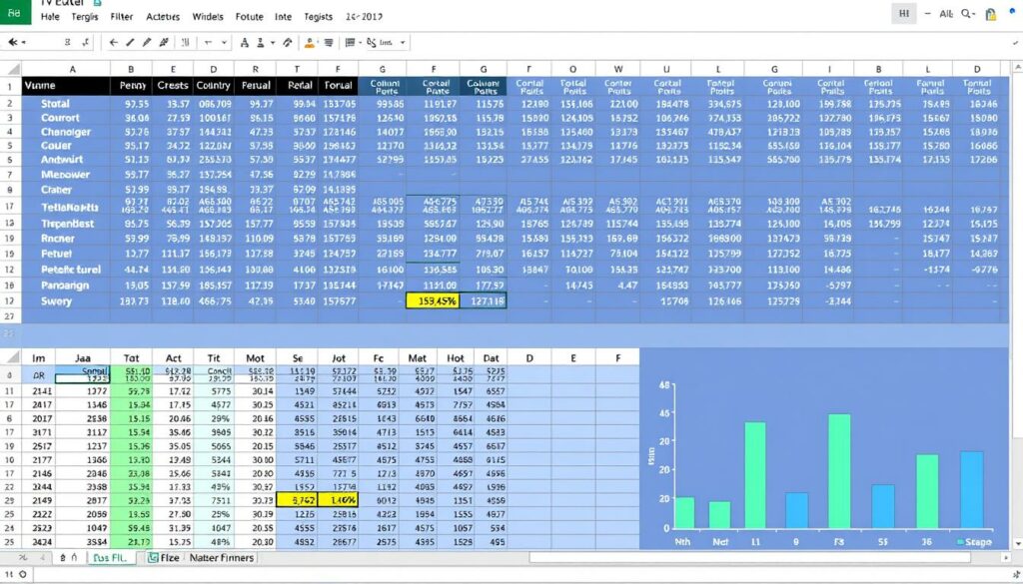Click the Mot column header in lower table
1023x584 pixels.
click(255, 357)
